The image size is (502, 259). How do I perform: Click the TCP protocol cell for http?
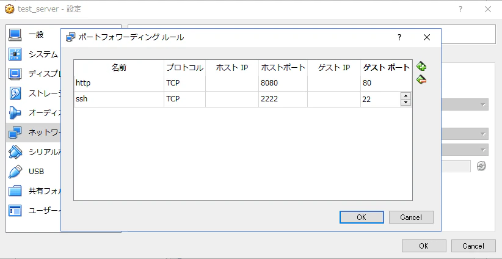(184, 83)
